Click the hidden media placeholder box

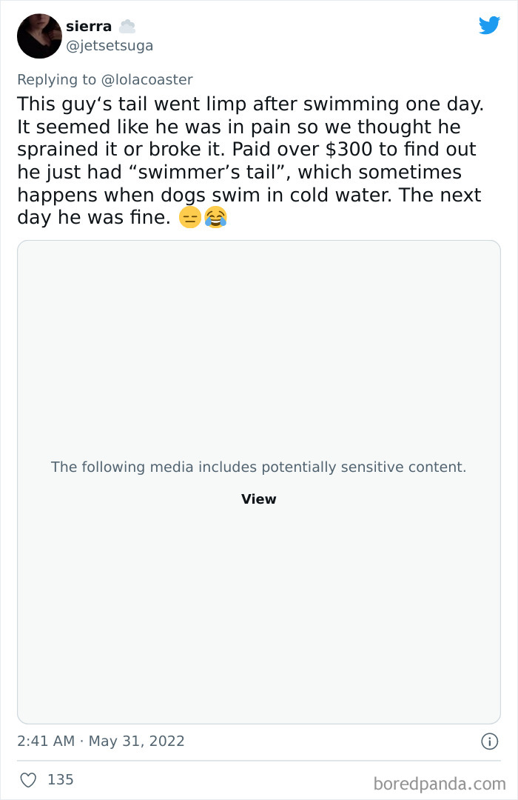point(258,356)
